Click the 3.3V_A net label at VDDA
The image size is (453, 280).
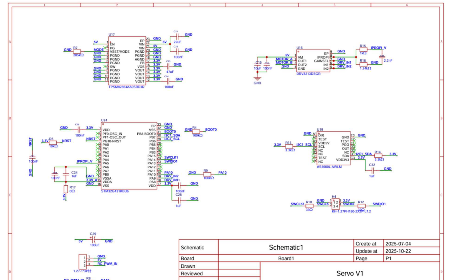point(92,180)
